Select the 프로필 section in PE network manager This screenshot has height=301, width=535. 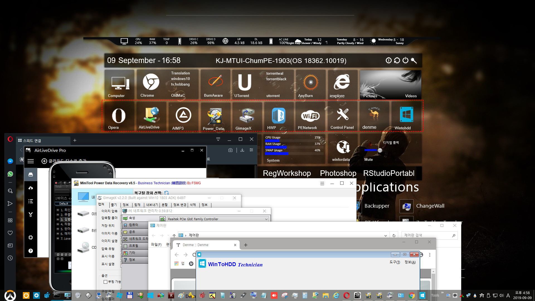pos(135,246)
